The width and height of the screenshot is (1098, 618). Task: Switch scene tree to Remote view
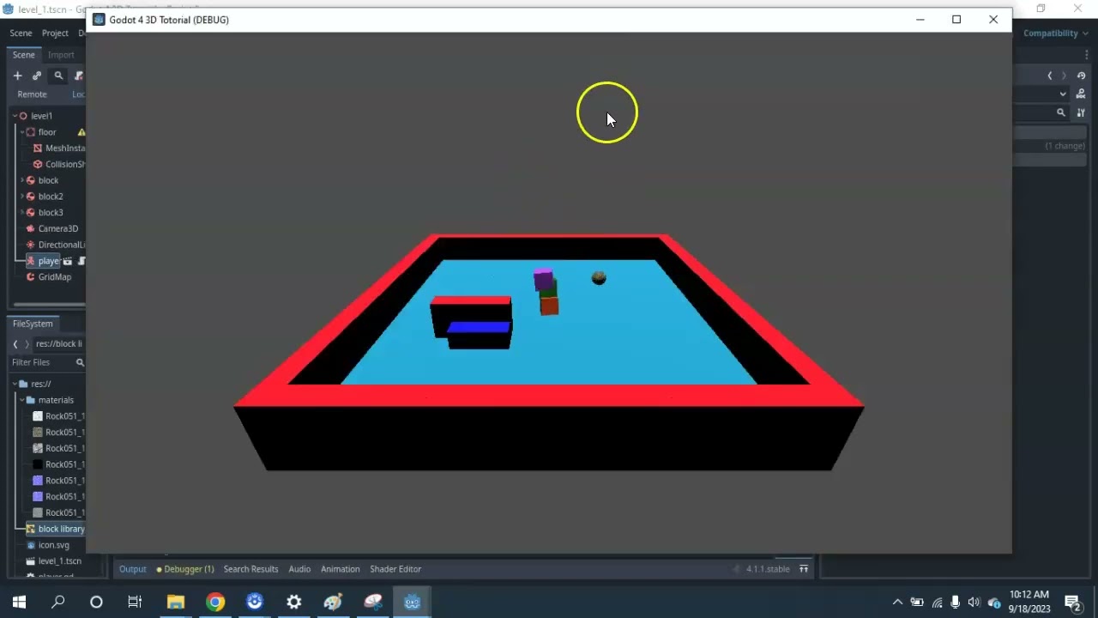coord(32,94)
